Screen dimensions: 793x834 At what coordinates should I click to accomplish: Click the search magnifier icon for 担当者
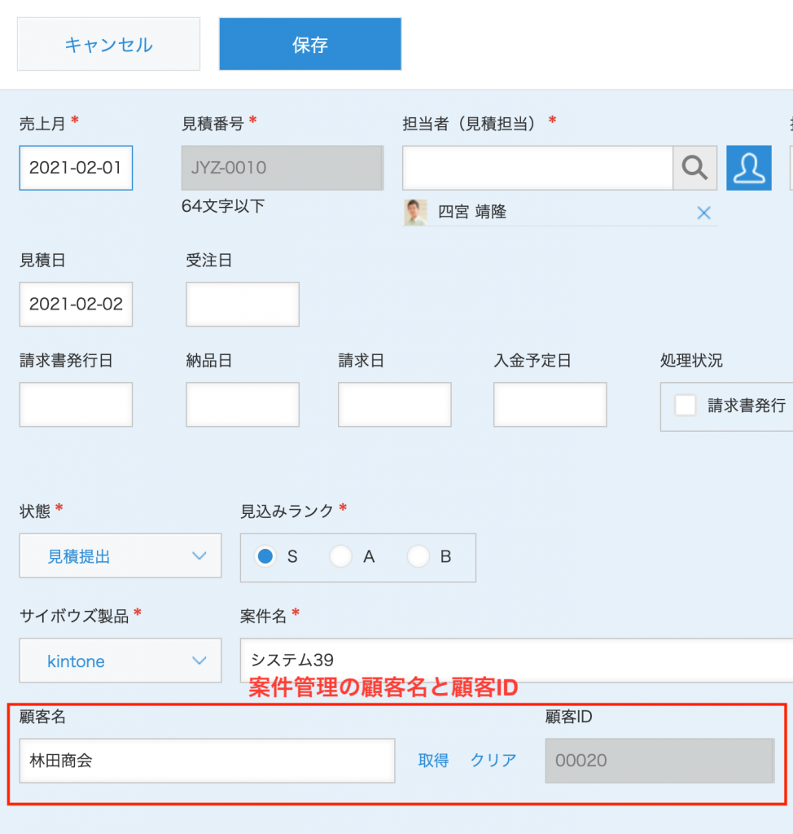(694, 168)
